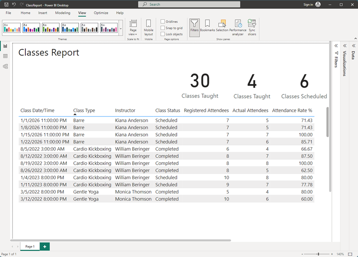358x257 pixels.
Task: Open the Filters pane button in ribbon
Action: [194, 28]
